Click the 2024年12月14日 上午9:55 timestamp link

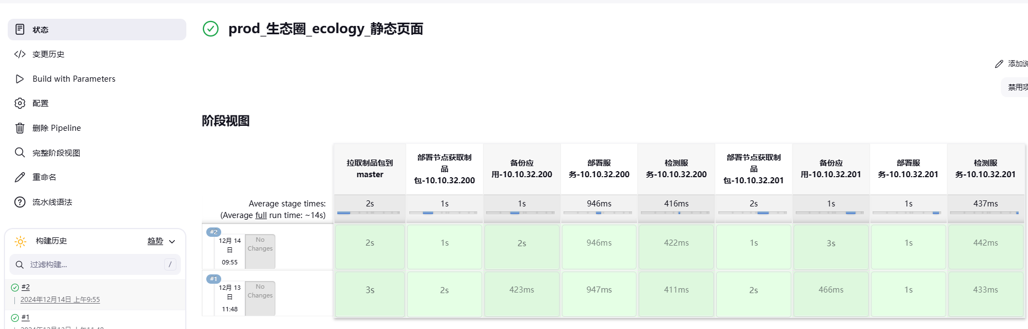click(x=60, y=300)
